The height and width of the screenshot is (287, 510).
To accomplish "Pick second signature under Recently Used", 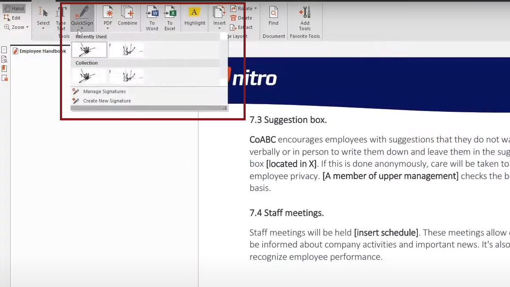I will tap(127, 50).
